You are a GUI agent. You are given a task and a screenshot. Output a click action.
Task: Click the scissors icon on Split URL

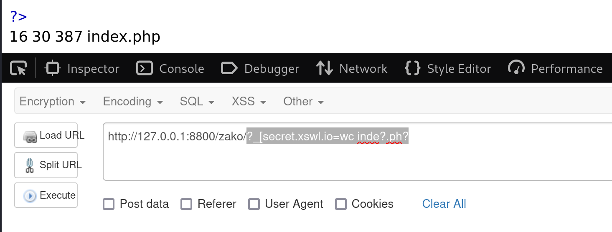(30, 165)
